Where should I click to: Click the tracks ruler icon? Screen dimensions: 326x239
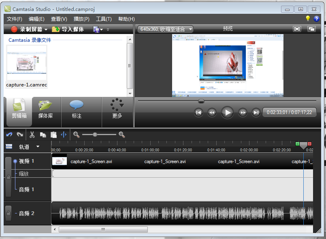pos(9,146)
